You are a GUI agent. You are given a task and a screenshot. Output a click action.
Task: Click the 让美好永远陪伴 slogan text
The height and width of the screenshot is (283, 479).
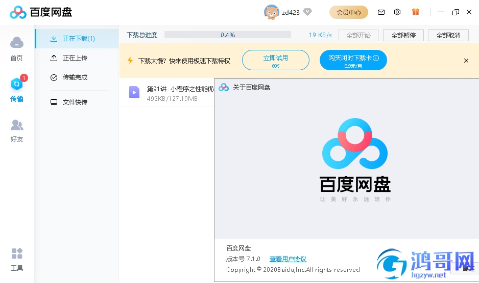coord(355,199)
